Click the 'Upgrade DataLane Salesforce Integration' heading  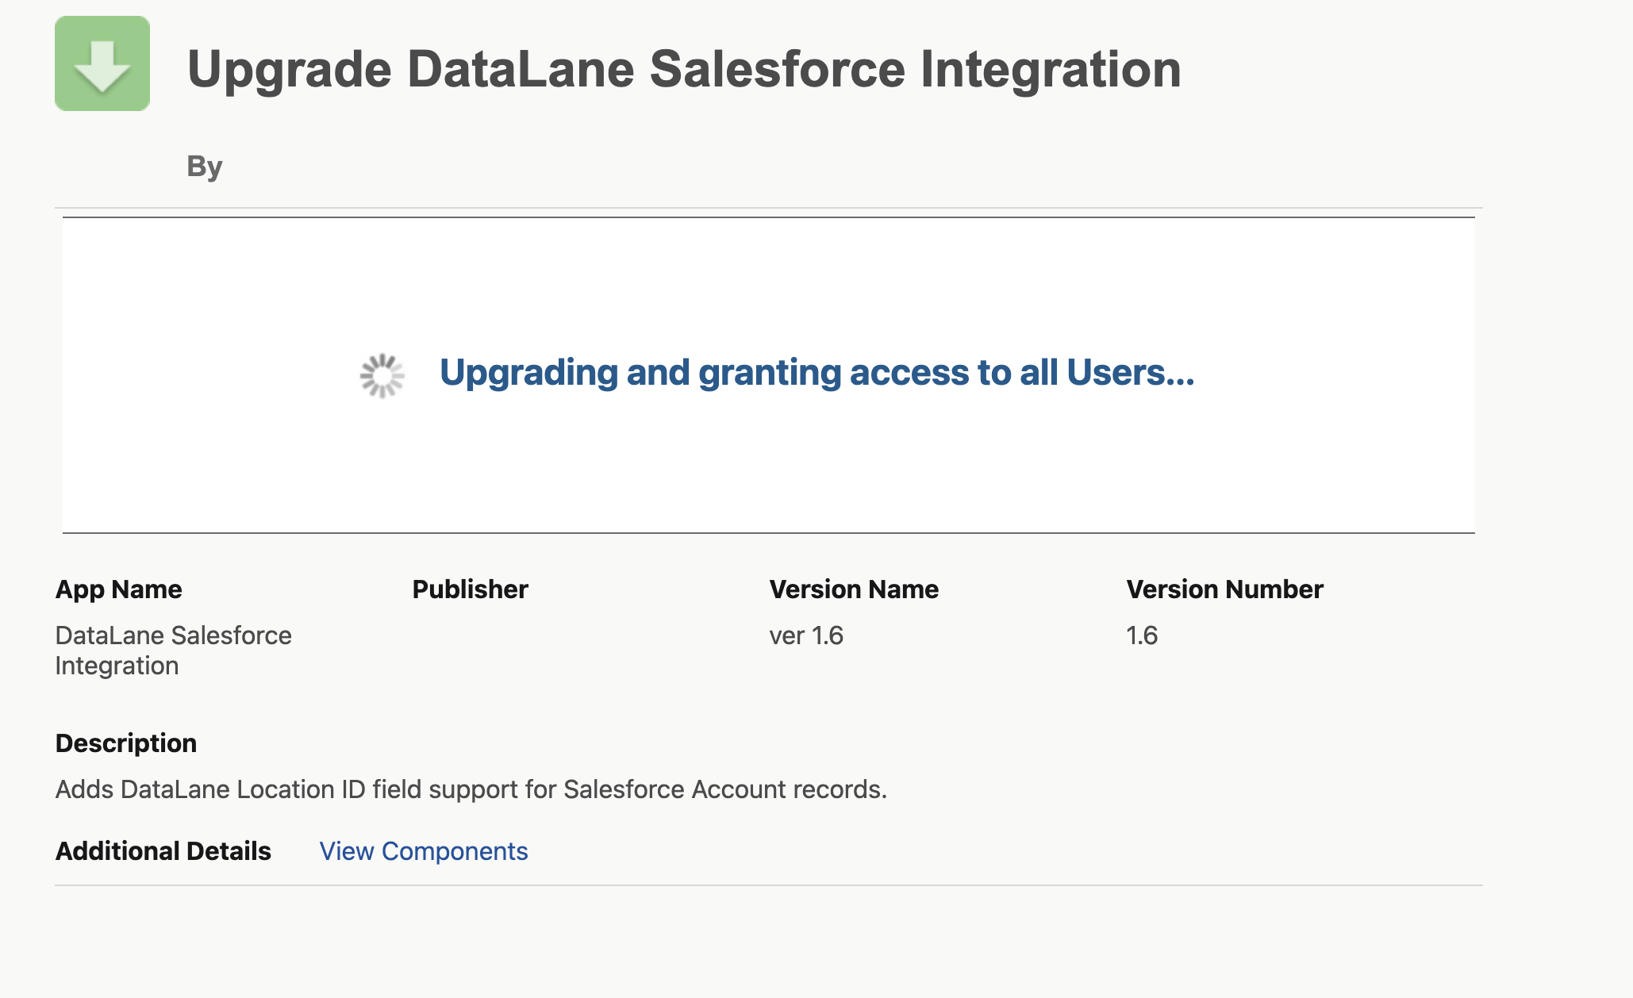[x=684, y=69]
